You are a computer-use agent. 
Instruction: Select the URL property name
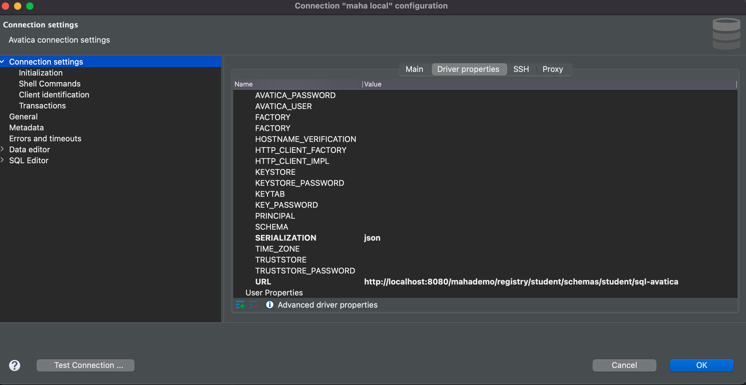tap(263, 282)
